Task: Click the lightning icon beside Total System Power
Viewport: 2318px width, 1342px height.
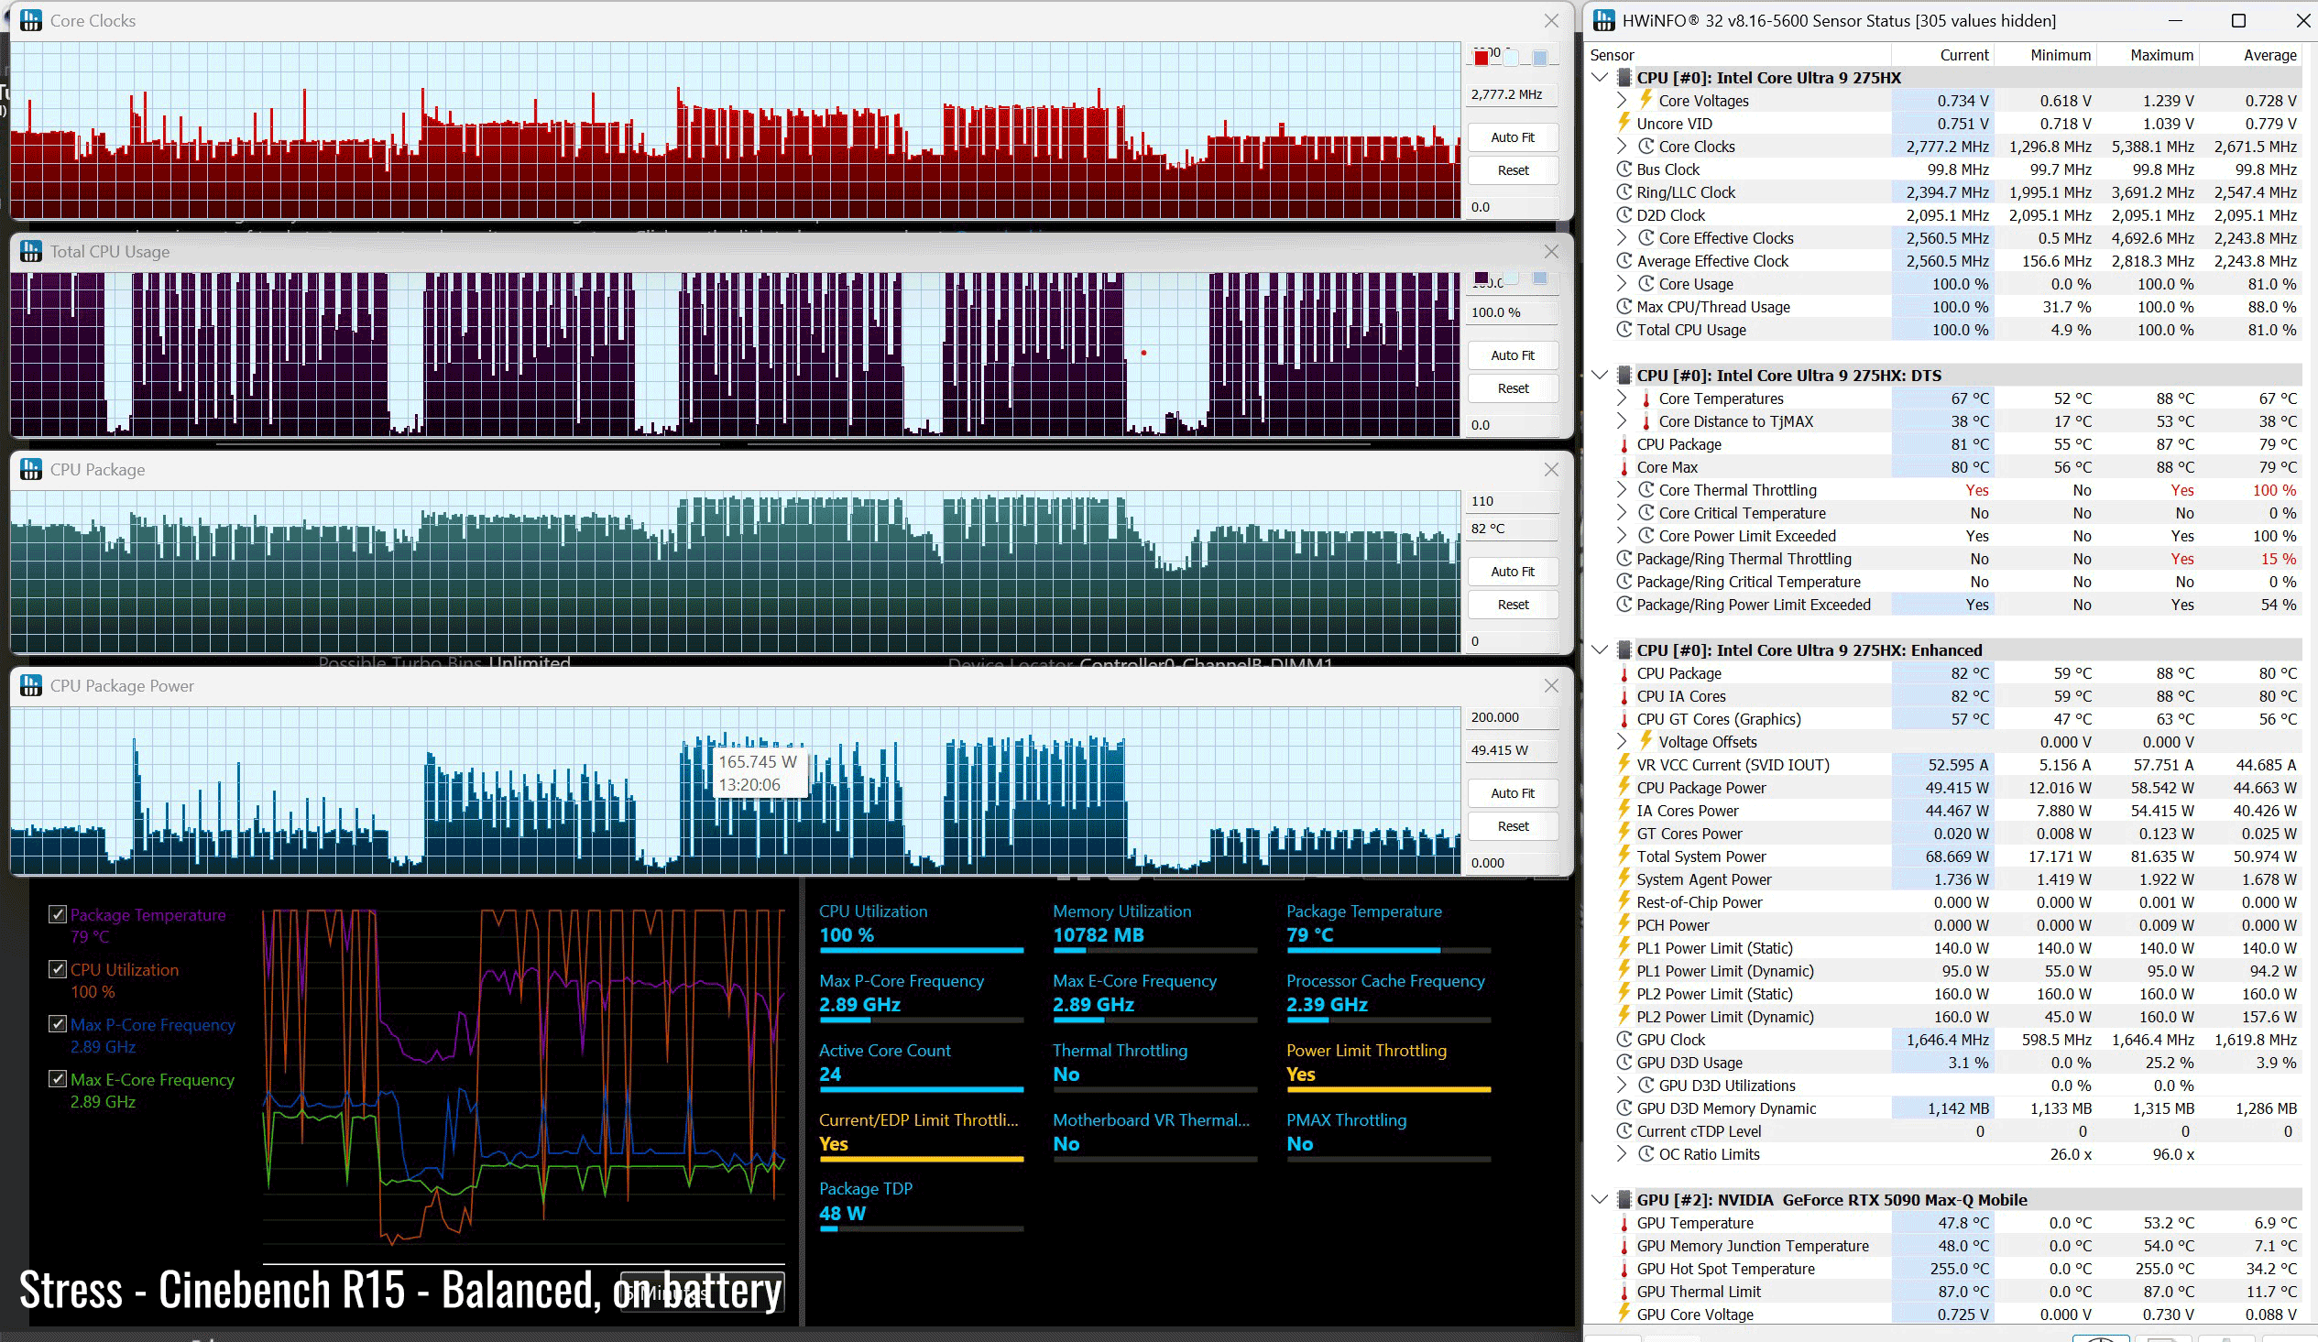Action: [x=1624, y=856]
